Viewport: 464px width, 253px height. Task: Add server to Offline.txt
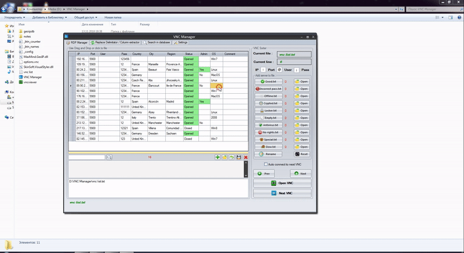click(x=269, y=96)
